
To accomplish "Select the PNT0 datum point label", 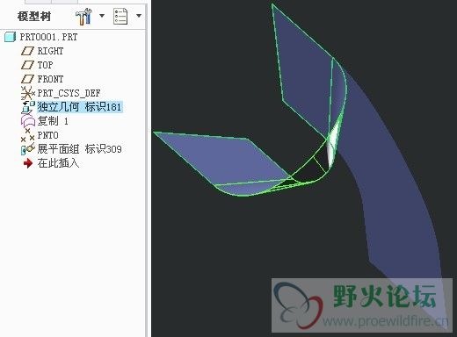I will (48, 135).
